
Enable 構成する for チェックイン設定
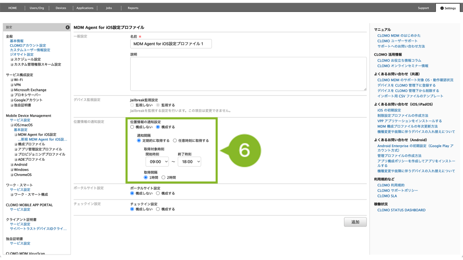point(158,209)
